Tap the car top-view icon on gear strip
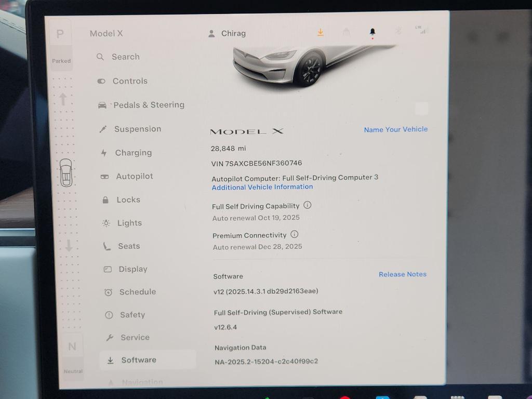The height and width of the screenshot is (399, 532). (x=66, y=172)
